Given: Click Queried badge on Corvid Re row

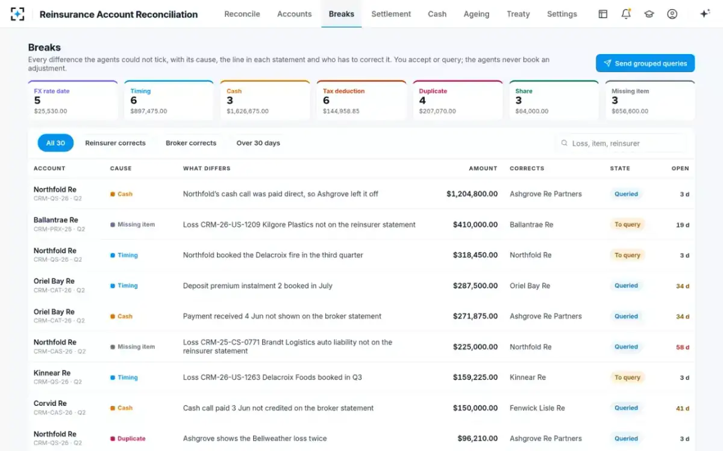Looking at the screenshot, I should click(626, 408).
